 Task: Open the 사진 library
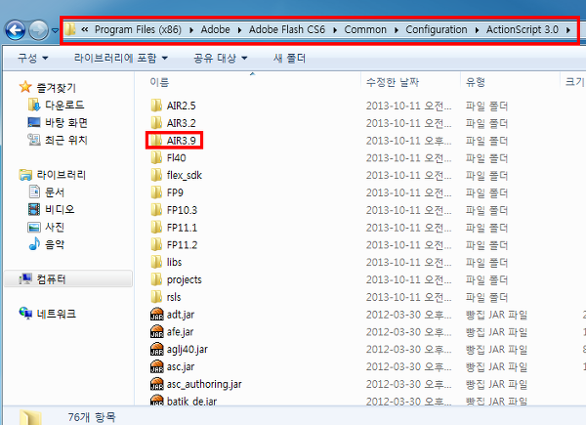[46, 227]
